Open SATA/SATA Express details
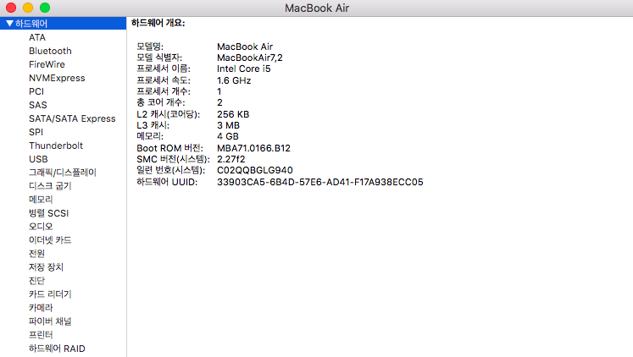The width and height of the screenshot is (633, 357). coord(72,118)
